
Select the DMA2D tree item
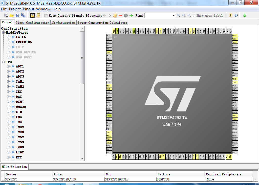(x=21, y=107)
